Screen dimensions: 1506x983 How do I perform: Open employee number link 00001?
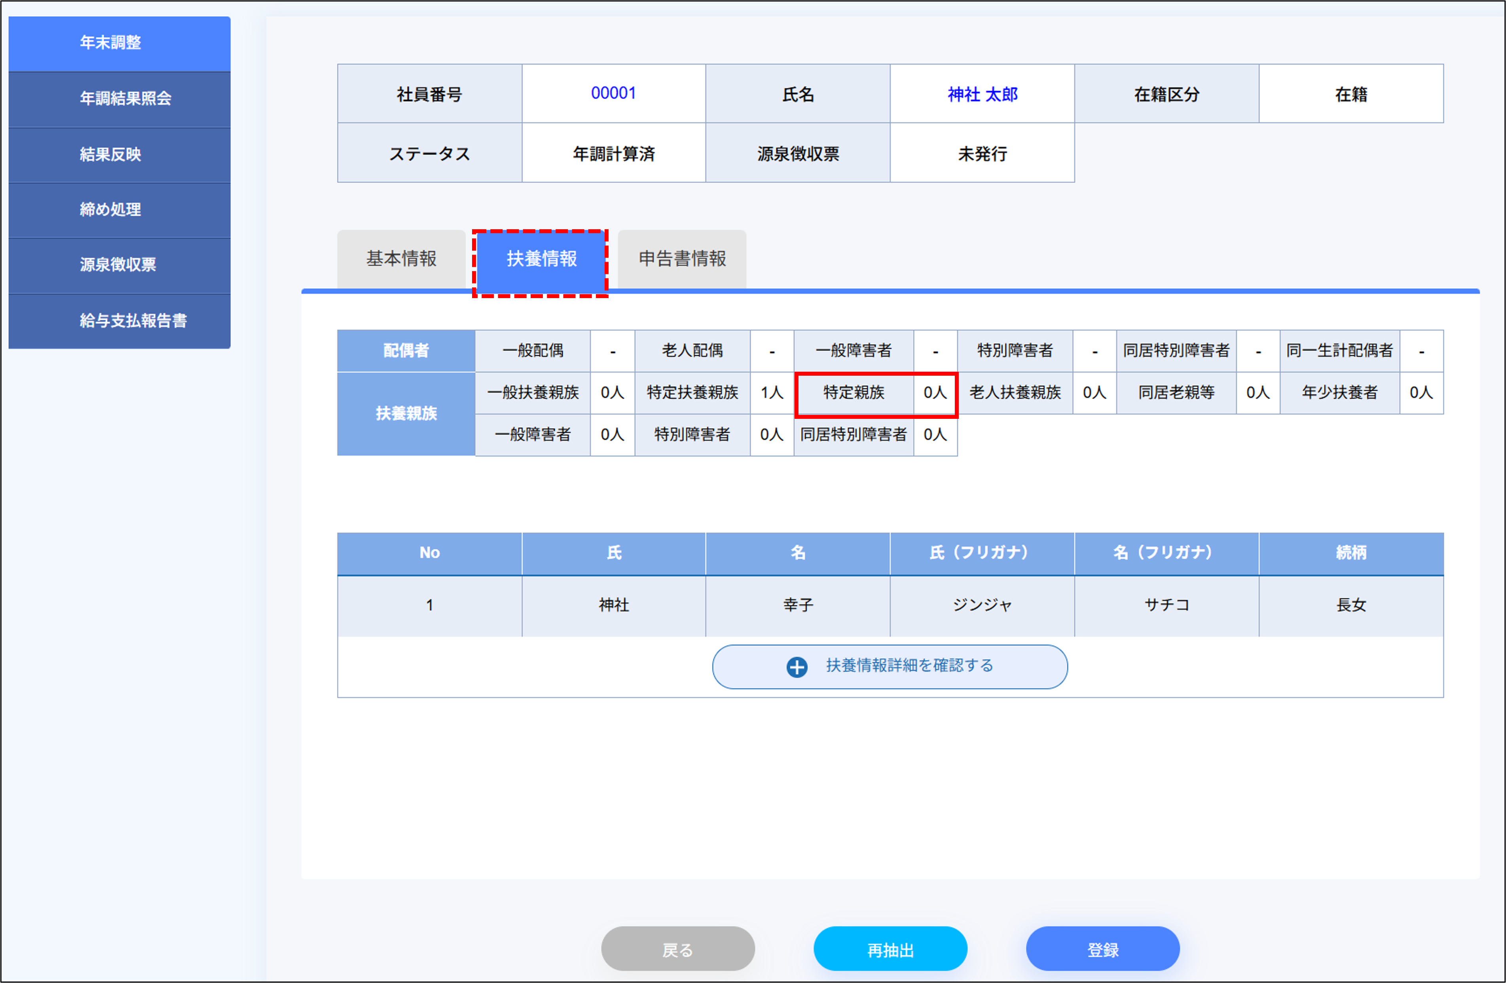pos(613,93)
